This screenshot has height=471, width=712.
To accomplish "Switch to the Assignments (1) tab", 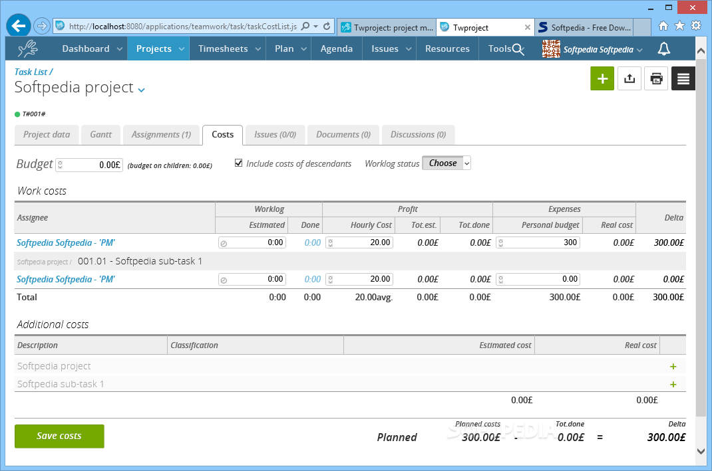I will click(x=161, y=135).
